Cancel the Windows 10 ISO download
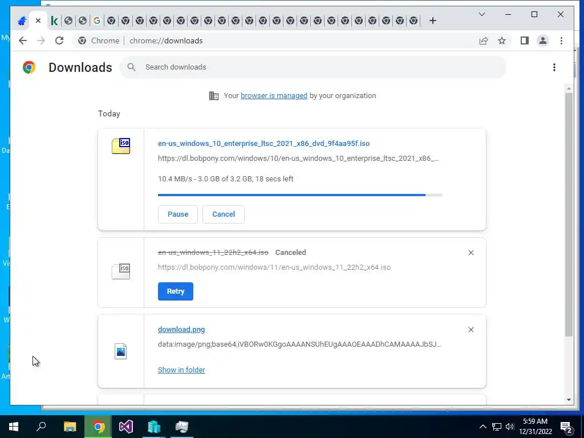Screen dimensions: 584x438 coord(224,214)
